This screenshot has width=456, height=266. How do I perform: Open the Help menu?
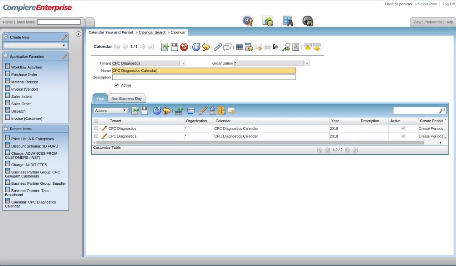coord(449,22)
